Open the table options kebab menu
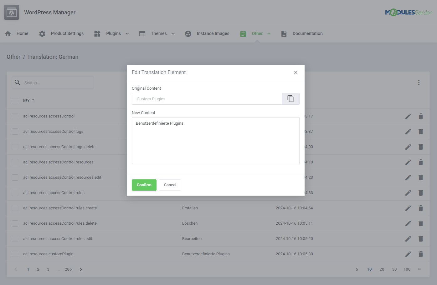The width and height of the screenshot is (437, 285). (x=419, y=82)
